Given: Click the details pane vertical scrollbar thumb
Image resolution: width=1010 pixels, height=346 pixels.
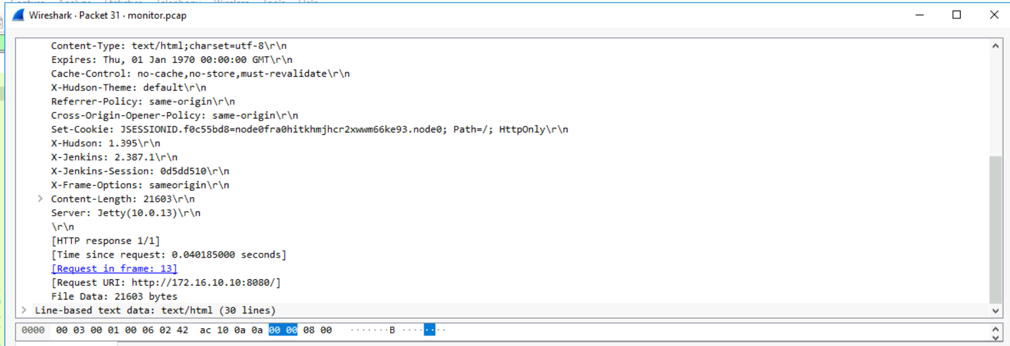Looking at the screenshot, I should pyautogui.click(x=996, y=229).
